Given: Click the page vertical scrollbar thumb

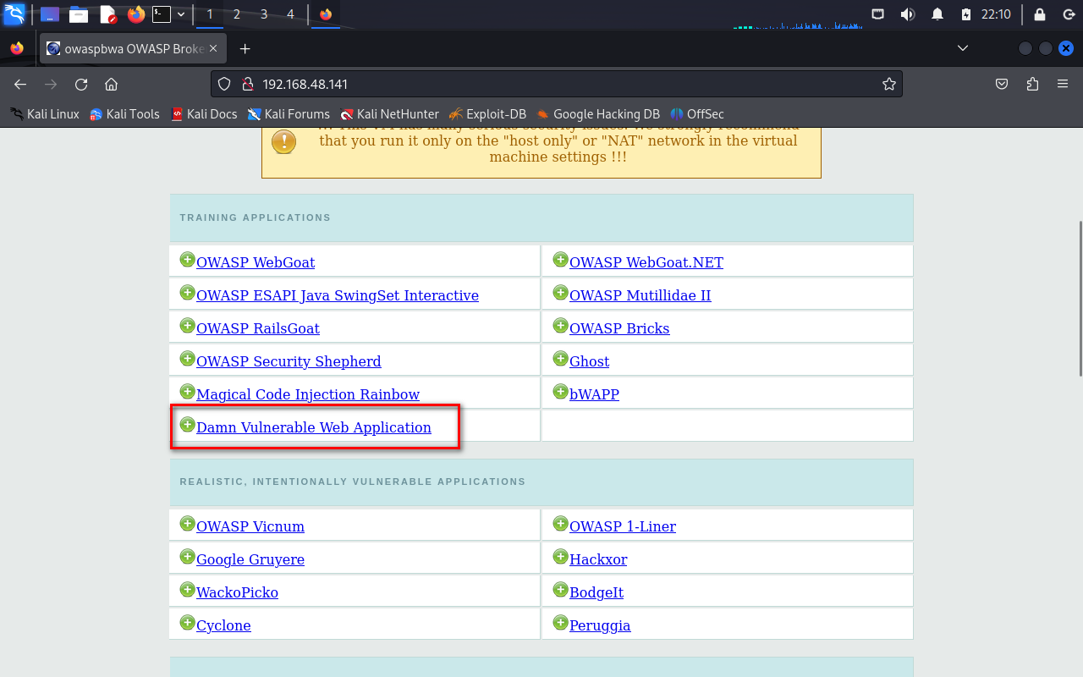Looking at the screenshot, I should [1079, 298].
